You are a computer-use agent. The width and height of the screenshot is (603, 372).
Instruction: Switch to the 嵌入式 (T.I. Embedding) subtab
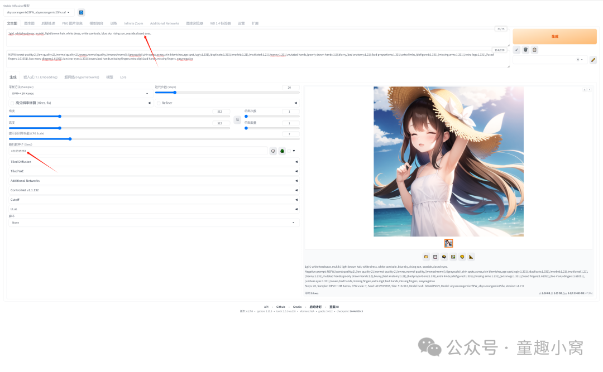(x=40, y=77)
